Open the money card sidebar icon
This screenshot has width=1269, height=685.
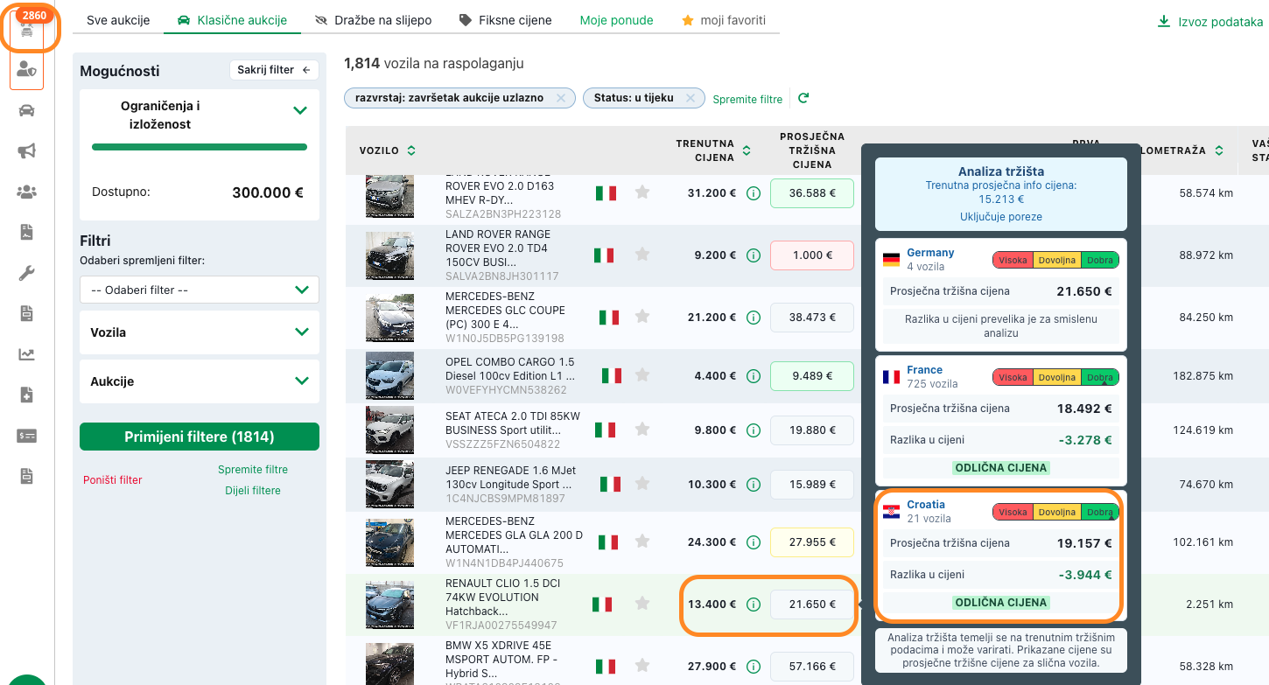pyautogui.click(x=26, y=436)
